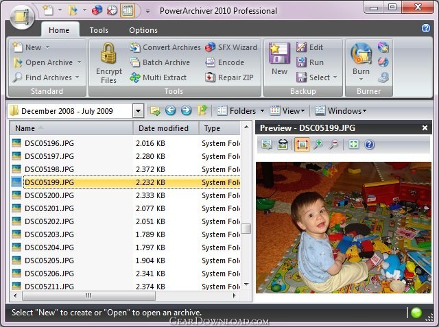Click the horizontal scrollbar thumb in file list
Image resolution: width=439 pixels, height=327 pixels.
pos(88,295)
